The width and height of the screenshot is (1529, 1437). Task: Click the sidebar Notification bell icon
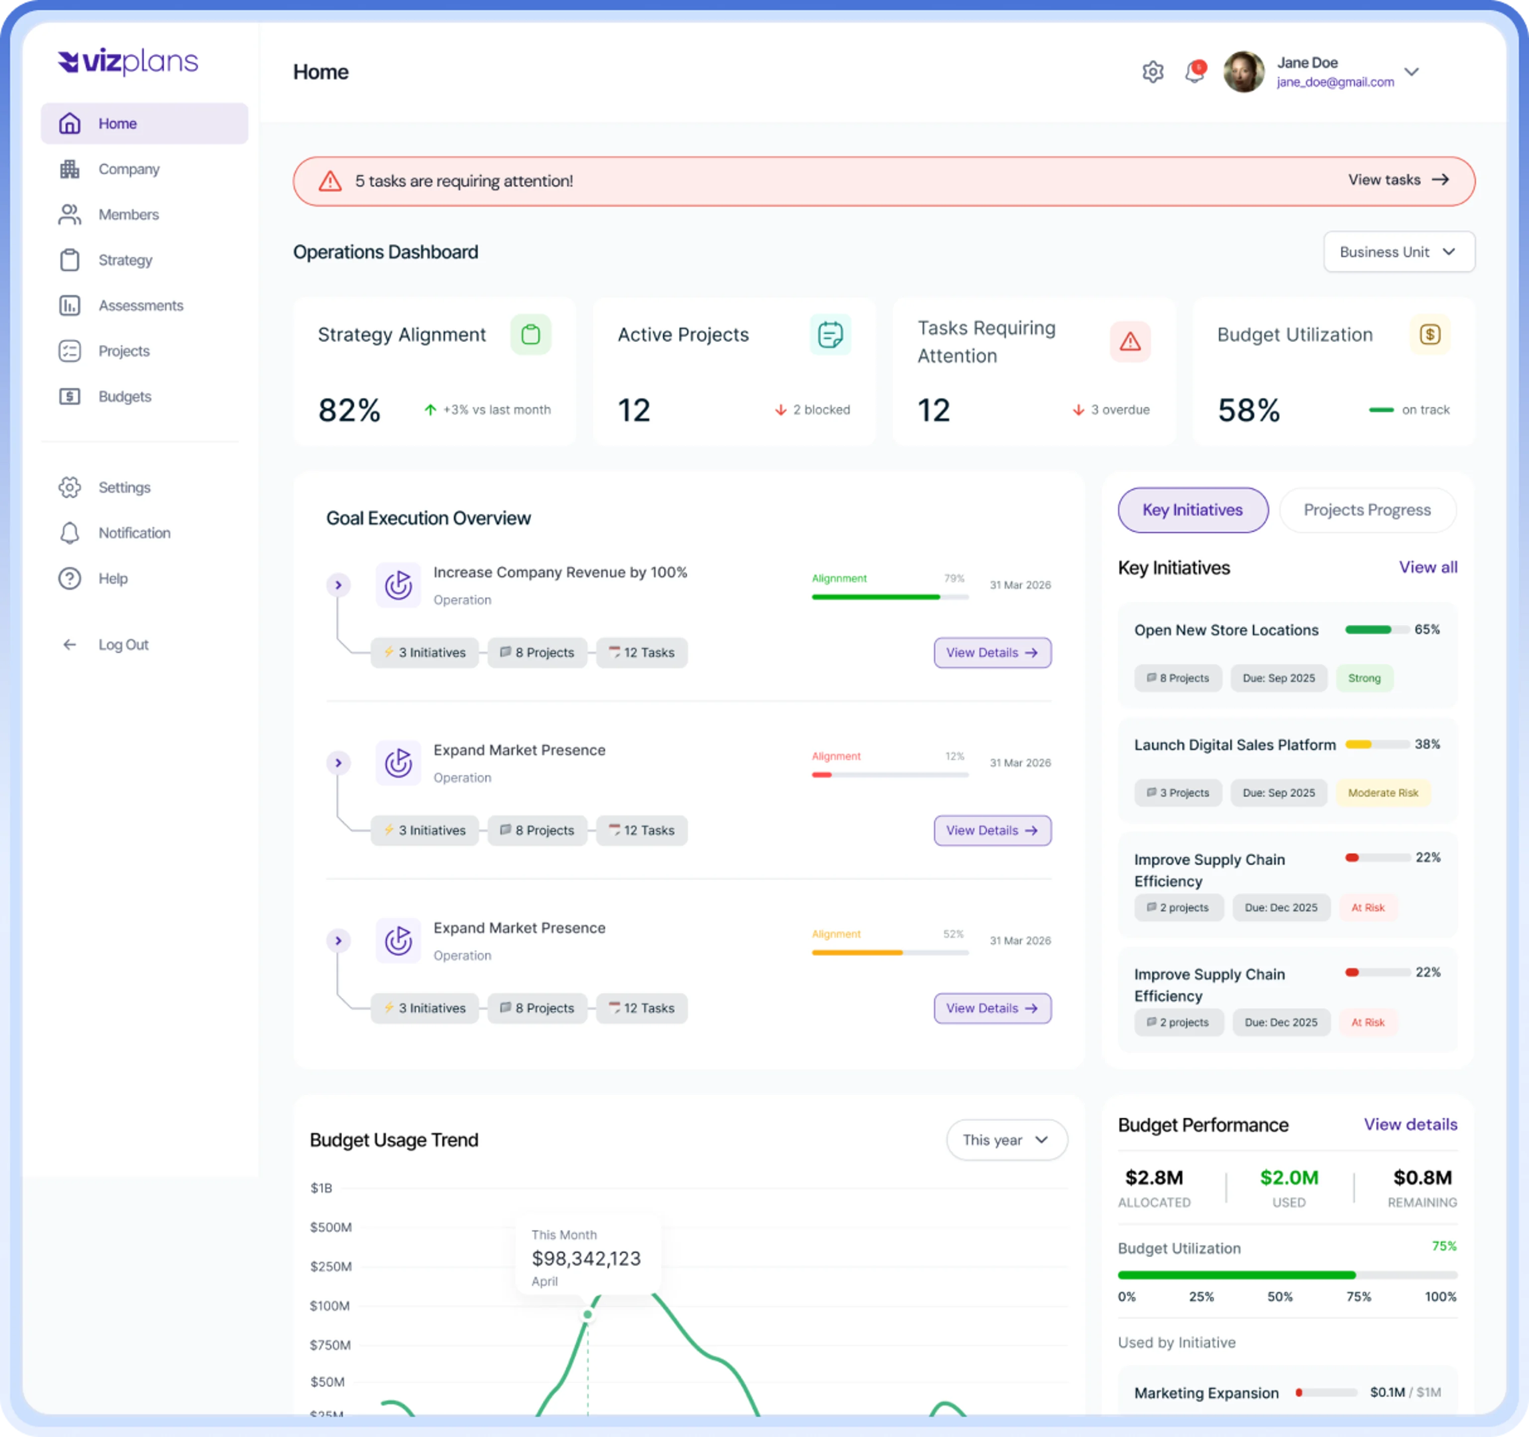[70, 532]
